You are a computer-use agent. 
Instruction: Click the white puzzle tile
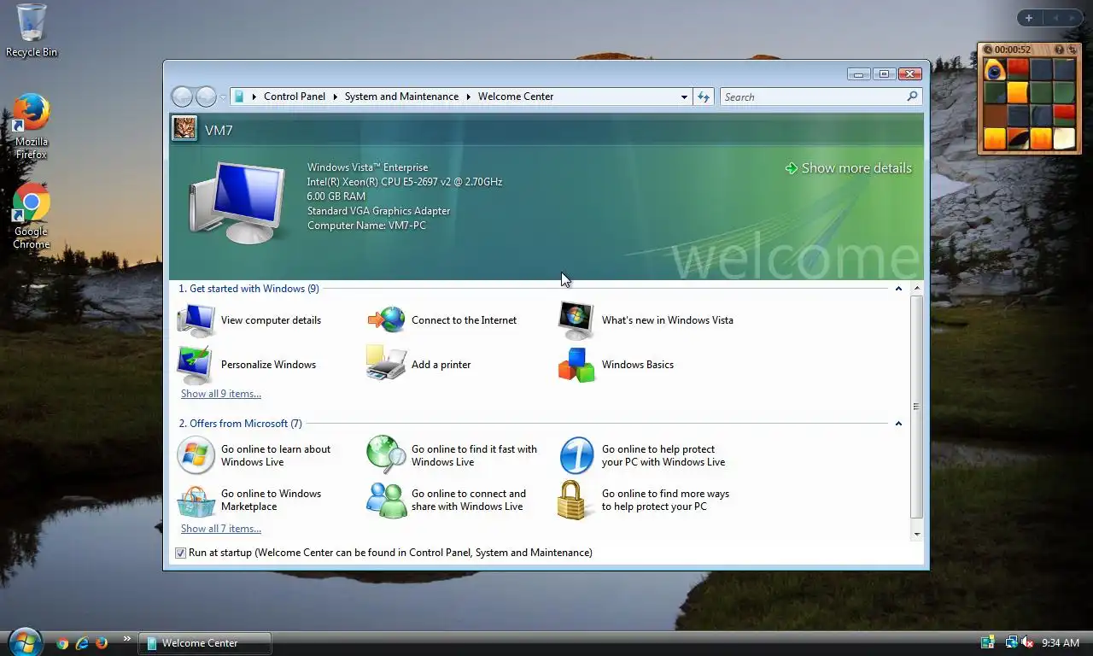coord(1064,138)
